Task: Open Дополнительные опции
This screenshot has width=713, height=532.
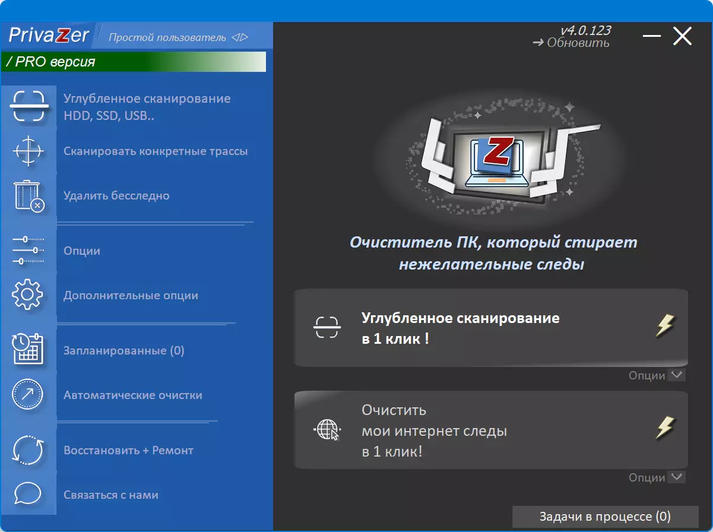Action: coord(131,295)
